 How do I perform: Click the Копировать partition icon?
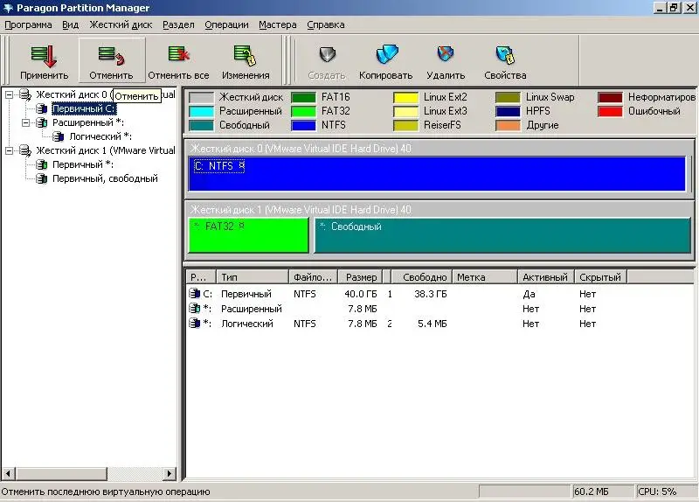(386, 54)
